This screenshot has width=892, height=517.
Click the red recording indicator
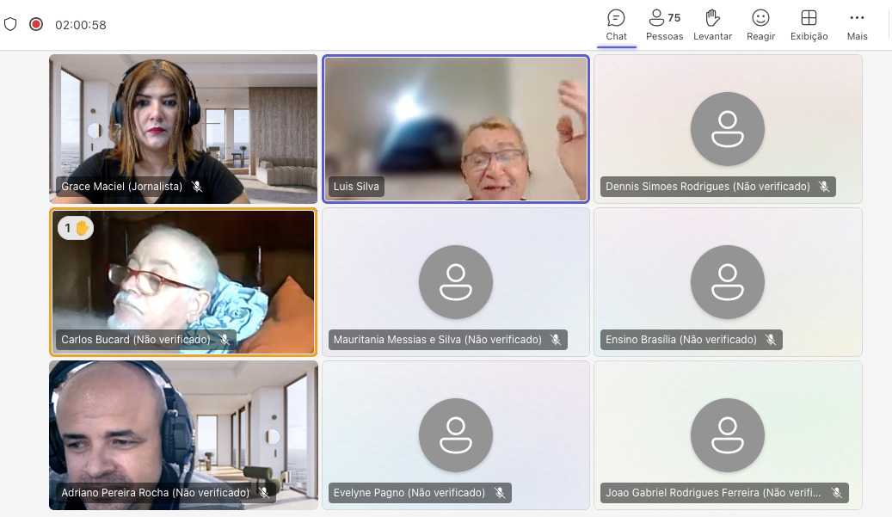[36, 24]
